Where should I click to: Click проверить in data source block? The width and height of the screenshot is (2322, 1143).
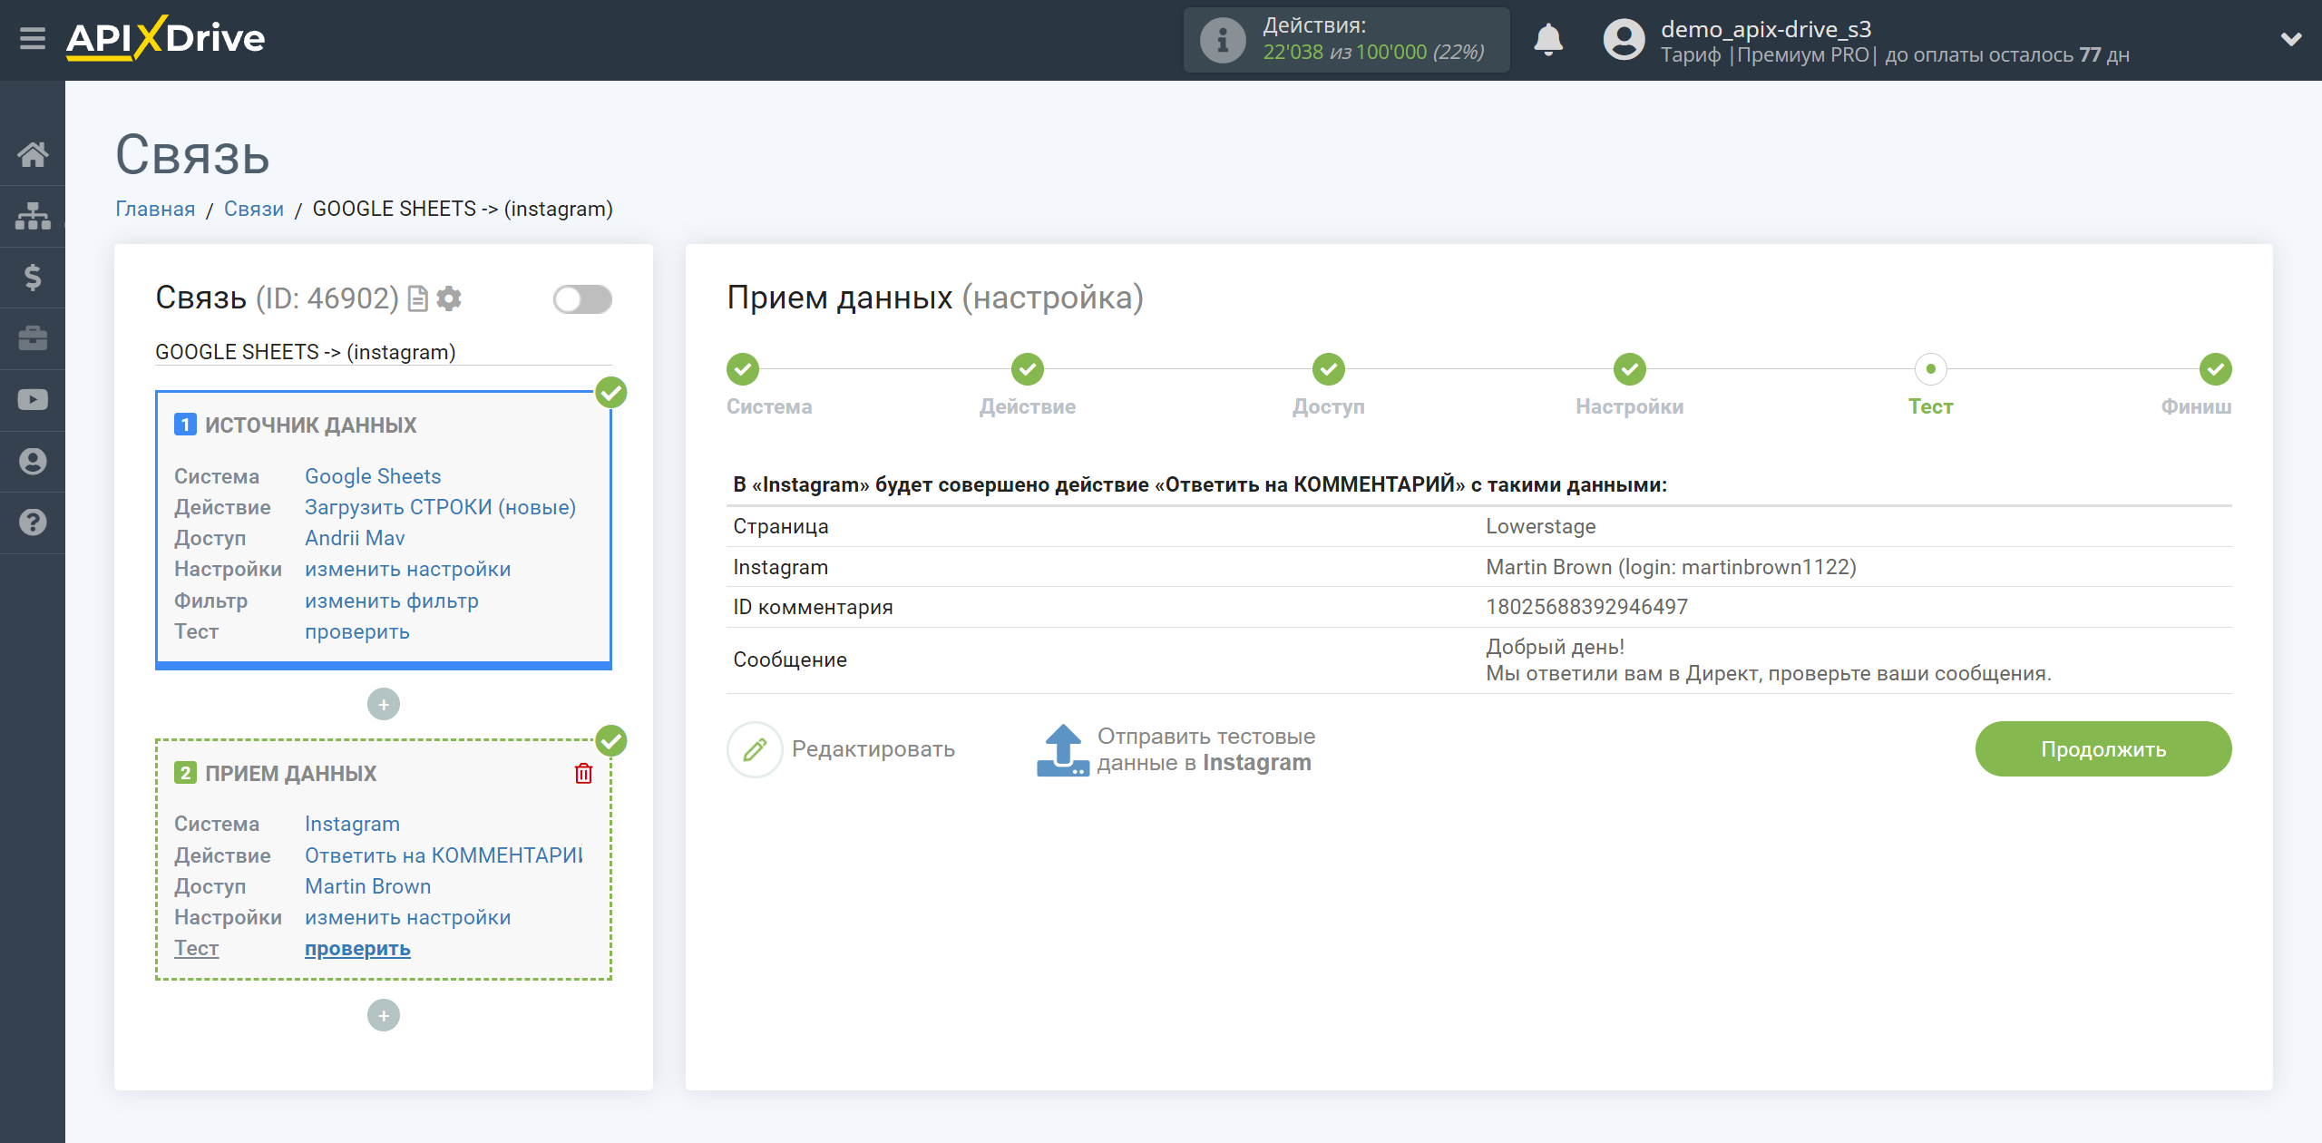click(357, 631)
